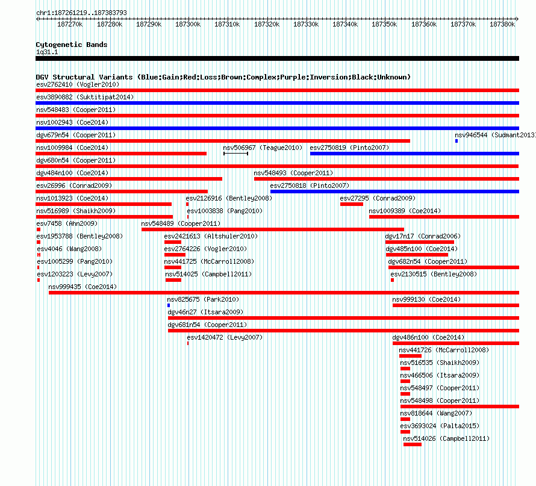Click the esv2762410 (Vogler2010) variant label
The height and width of the screenshot is (486, 536).
tap(78, 84)
